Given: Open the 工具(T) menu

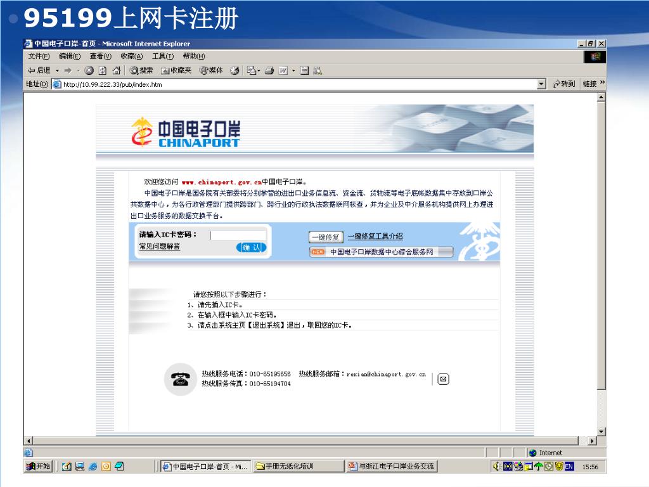Looking at the screenshot, I should (x=163, y=56).
